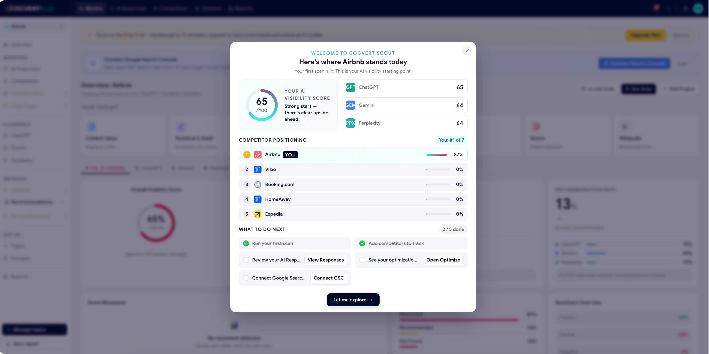The height and width of the screenshot is (354, 709).
Task: Select the Gemini score row
Action: [x=404, y=105]
